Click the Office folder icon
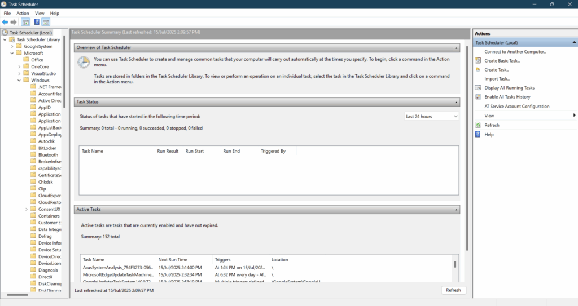 [26, 60]
